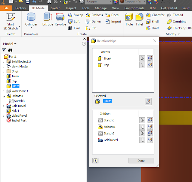Expand the Solid Bodies(1) node

[4, 62]
